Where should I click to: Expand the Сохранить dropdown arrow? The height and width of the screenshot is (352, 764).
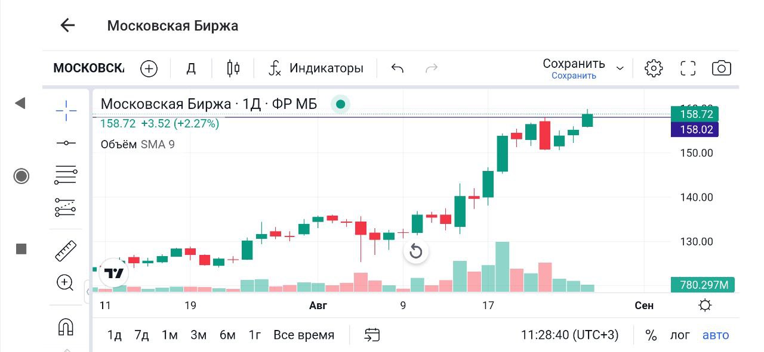pyautogui.click(x=620, y=68)
